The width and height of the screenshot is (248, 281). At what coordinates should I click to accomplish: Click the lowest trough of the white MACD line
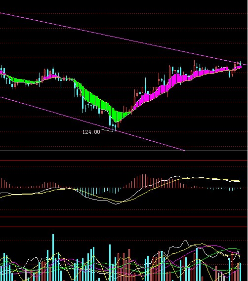116,204
